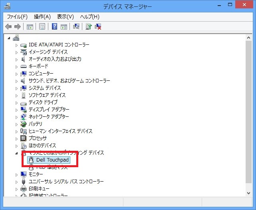256x210 pixels.
Task: Select モニター category
Action: point(36,174)
